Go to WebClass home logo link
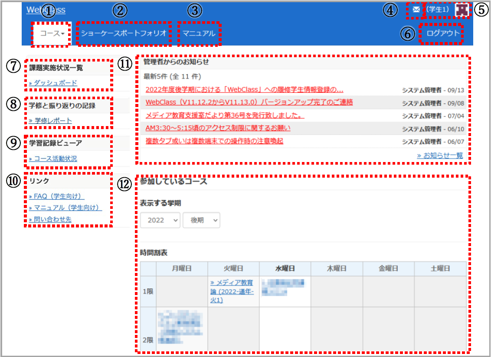491x357 pixels. tap(46, 10)
